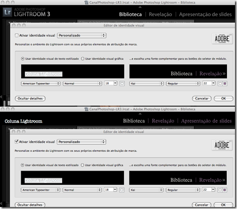The height and width of the screenshot is (209, 237).
Task: Switch to Biblioteca module in upper window
Action: (131, 15)
